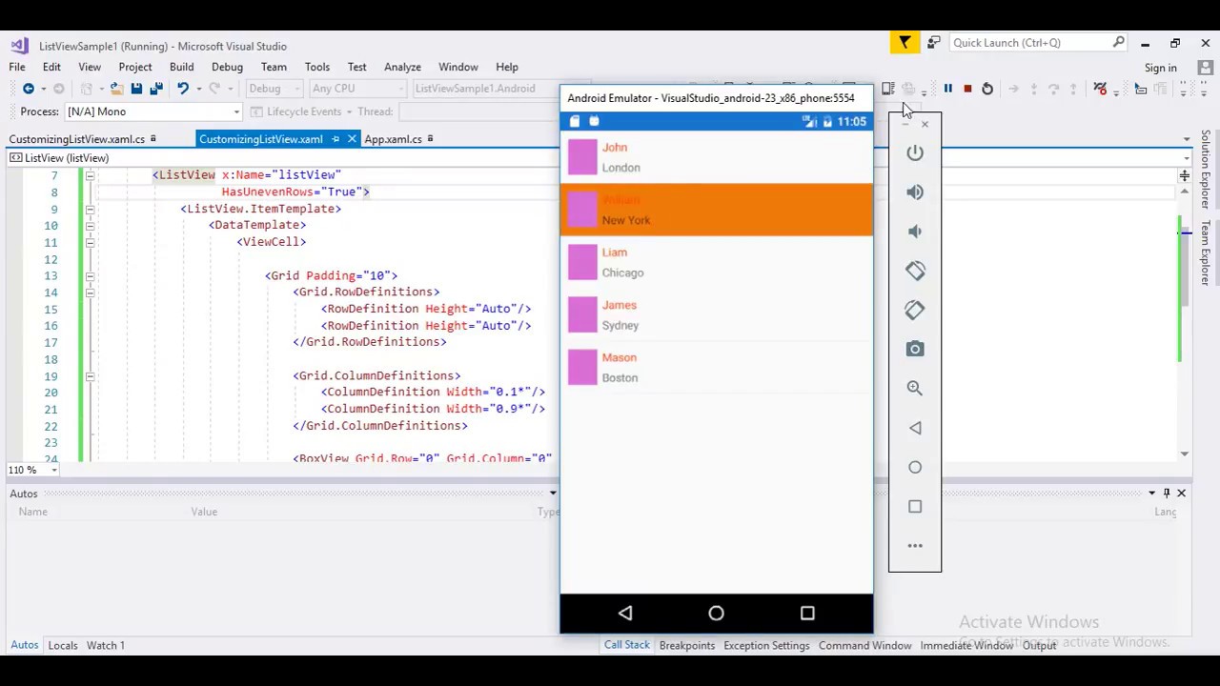
Task: Toggle auto-hide pin on Autos panel
Action: 1167,494
